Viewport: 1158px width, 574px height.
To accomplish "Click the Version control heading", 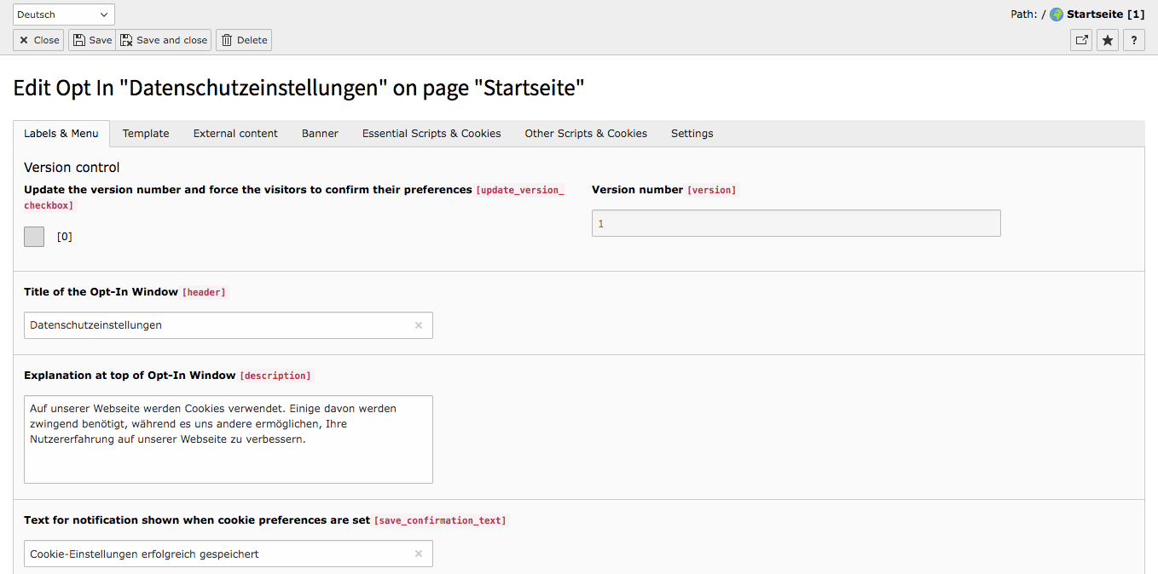I will point(72,168).
